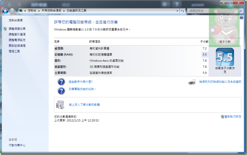
Task: Click the refresh button beside address bar
Action: pyautogui.click(x=182, y=11)
